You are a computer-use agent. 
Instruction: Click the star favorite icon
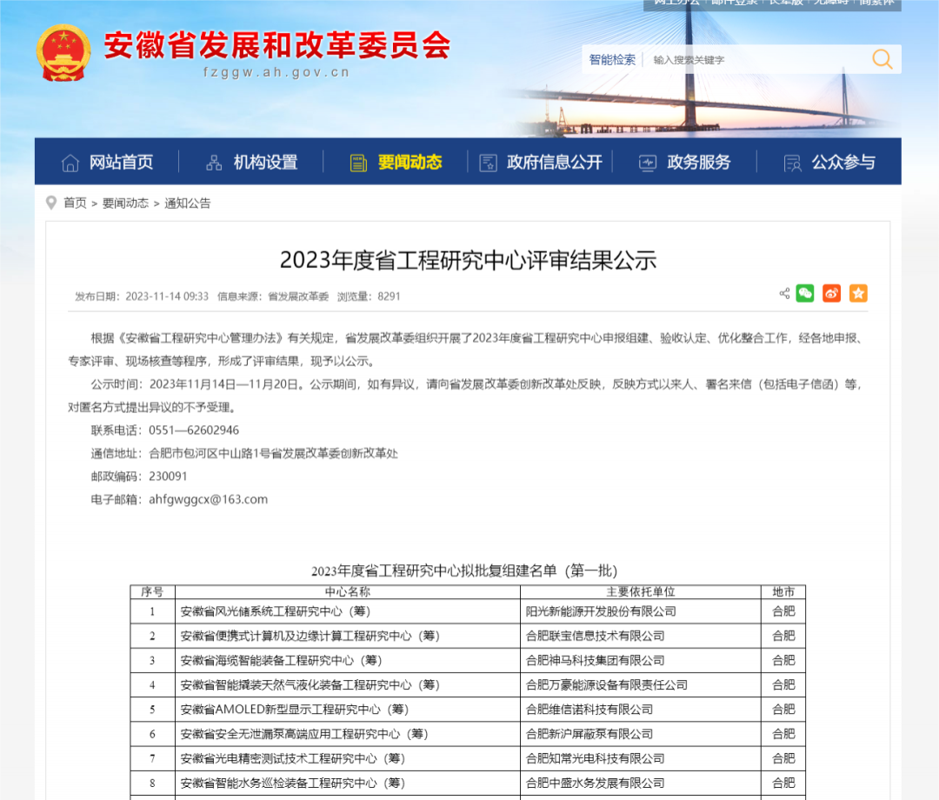pos(858,293)
